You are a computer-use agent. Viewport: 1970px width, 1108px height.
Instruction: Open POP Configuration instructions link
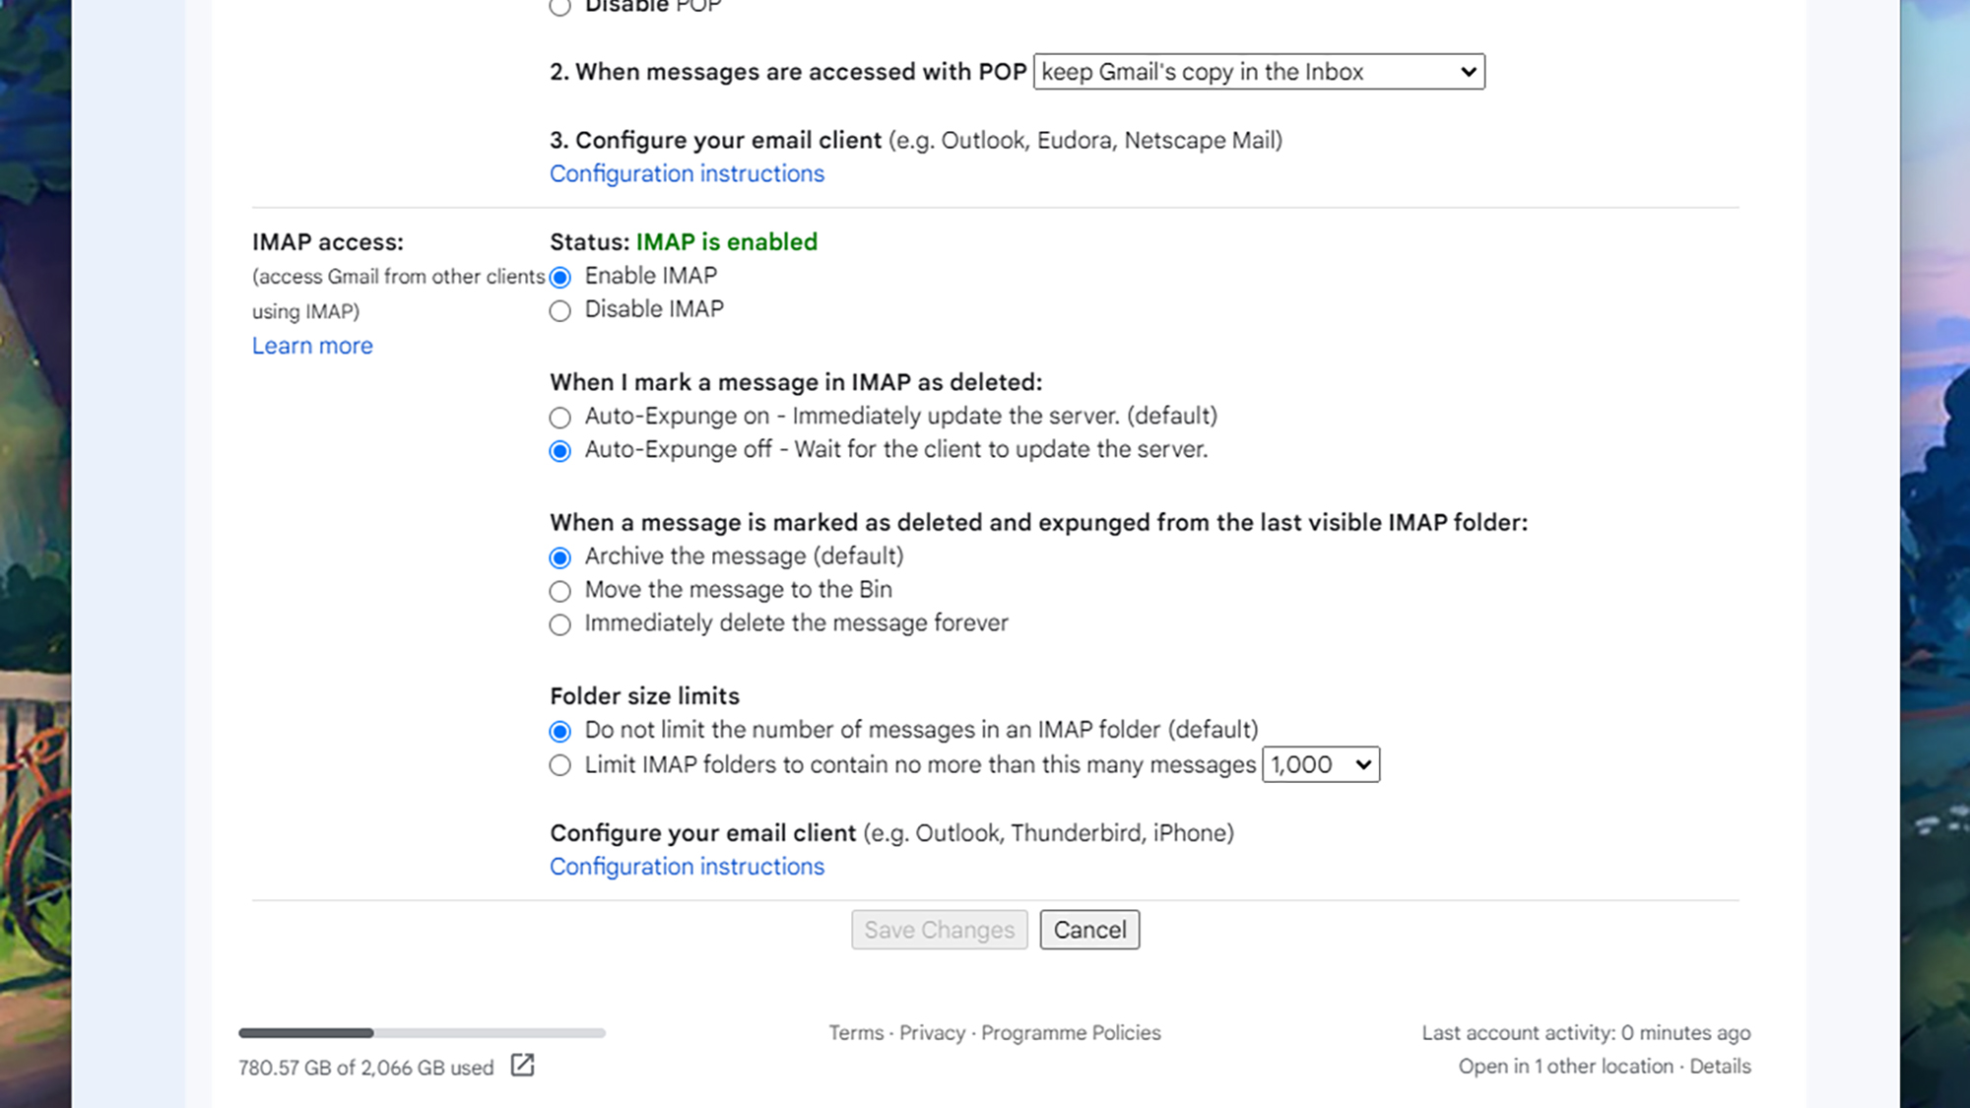(x=687, y=173)
